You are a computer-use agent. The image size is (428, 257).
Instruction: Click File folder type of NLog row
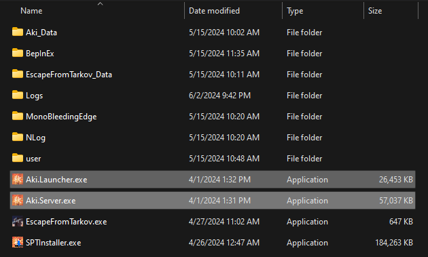304,138
